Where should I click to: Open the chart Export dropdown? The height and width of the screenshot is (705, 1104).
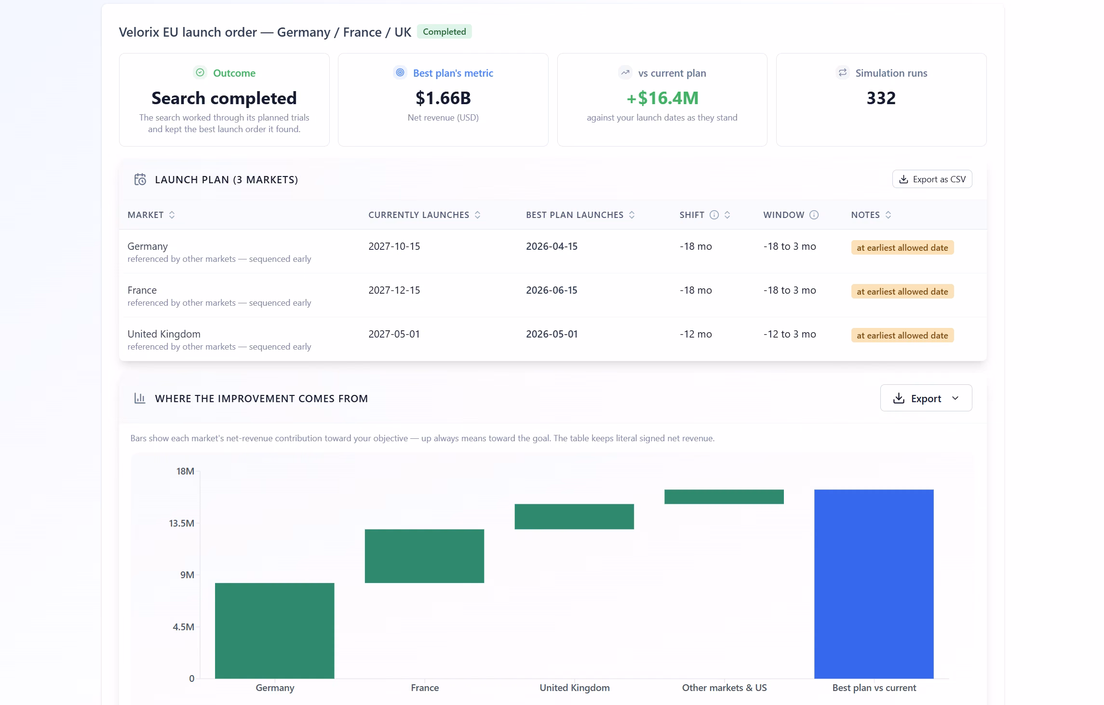pos(926,398)
